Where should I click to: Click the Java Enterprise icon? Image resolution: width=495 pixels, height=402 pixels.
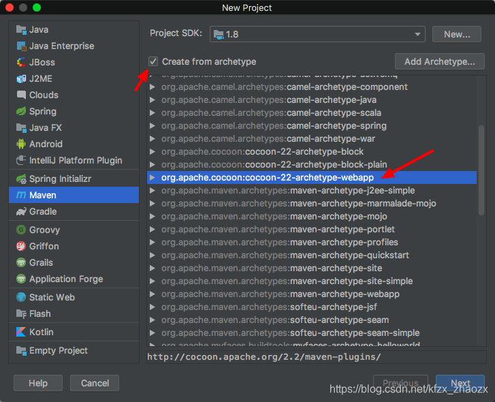pyautogui.click(x=21, y=46)
